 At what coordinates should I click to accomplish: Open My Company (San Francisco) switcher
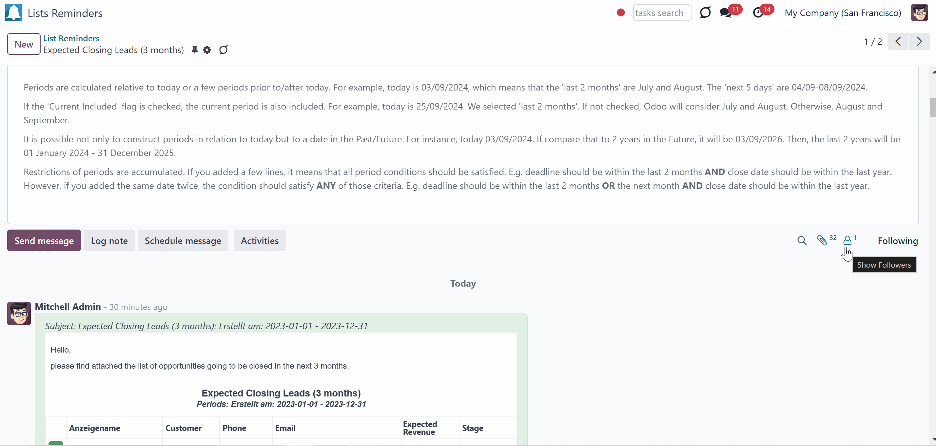point(843,13)
